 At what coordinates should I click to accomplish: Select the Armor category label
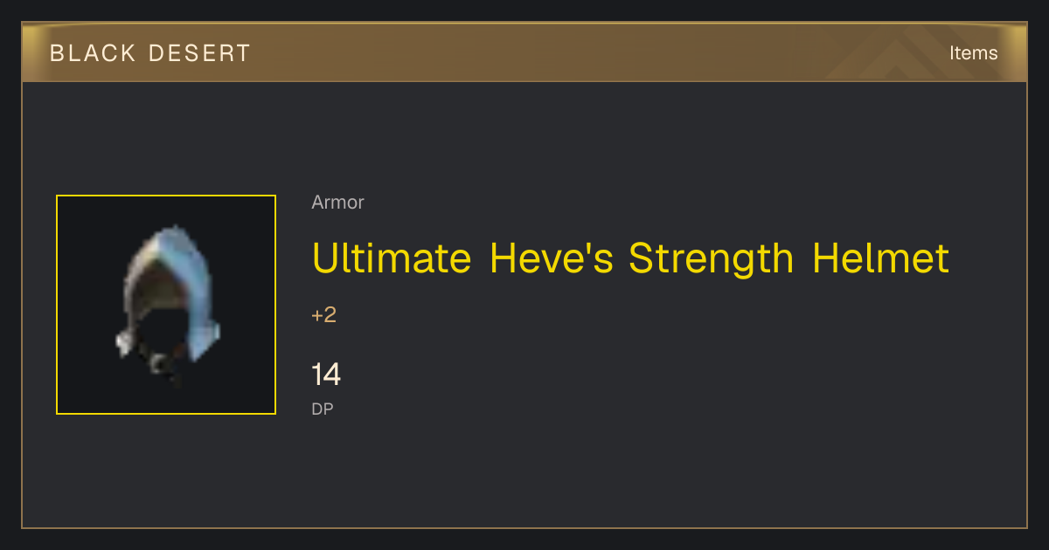337,203
